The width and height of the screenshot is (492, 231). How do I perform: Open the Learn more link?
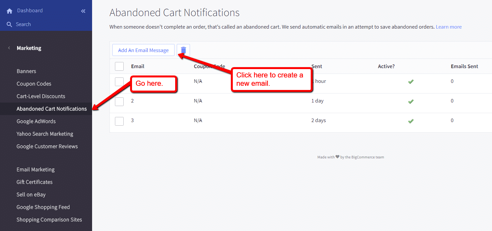449,27
